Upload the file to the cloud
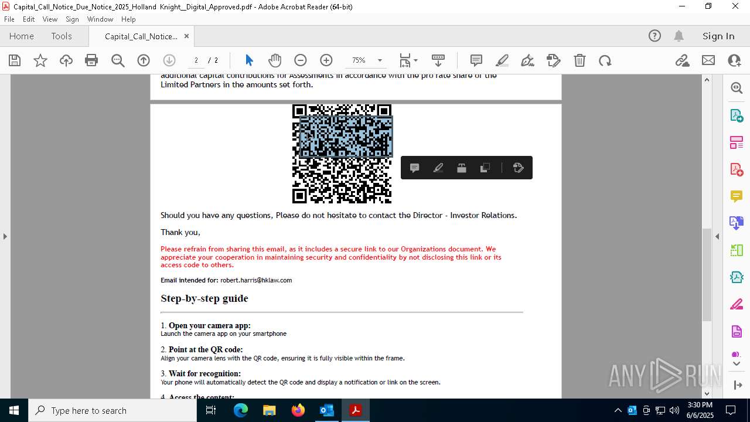 (x=66, y=60)
